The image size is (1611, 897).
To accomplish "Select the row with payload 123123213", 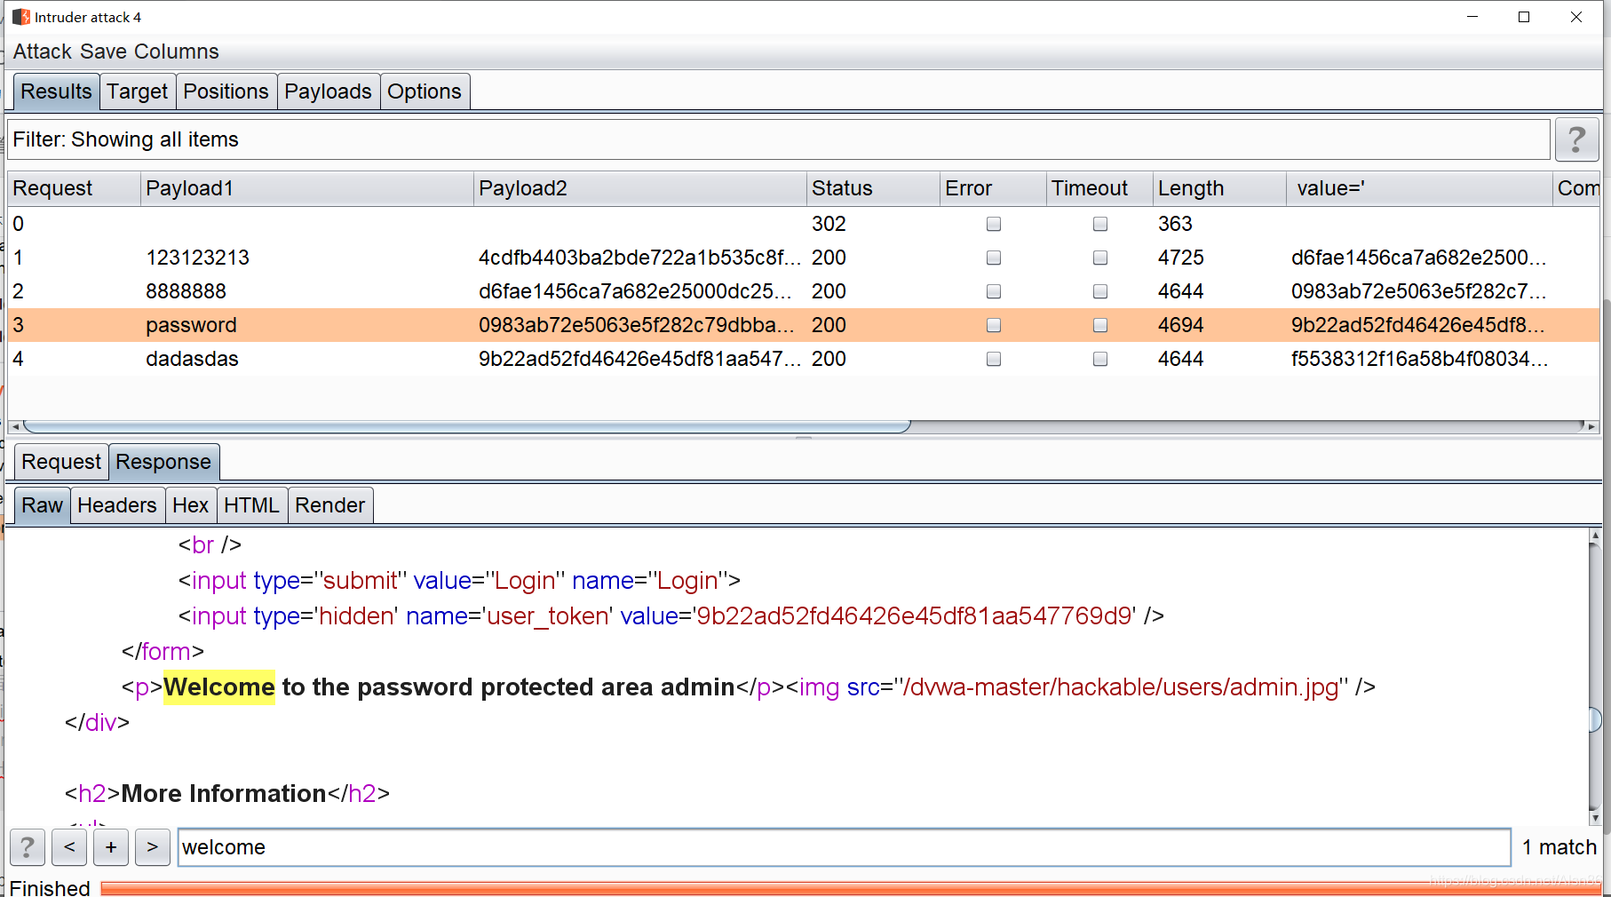I will (x=804, y=258).
